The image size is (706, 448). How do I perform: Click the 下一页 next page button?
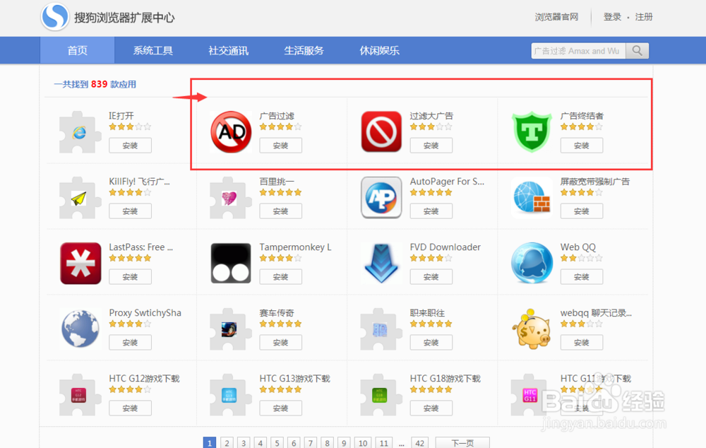point(462,443)
